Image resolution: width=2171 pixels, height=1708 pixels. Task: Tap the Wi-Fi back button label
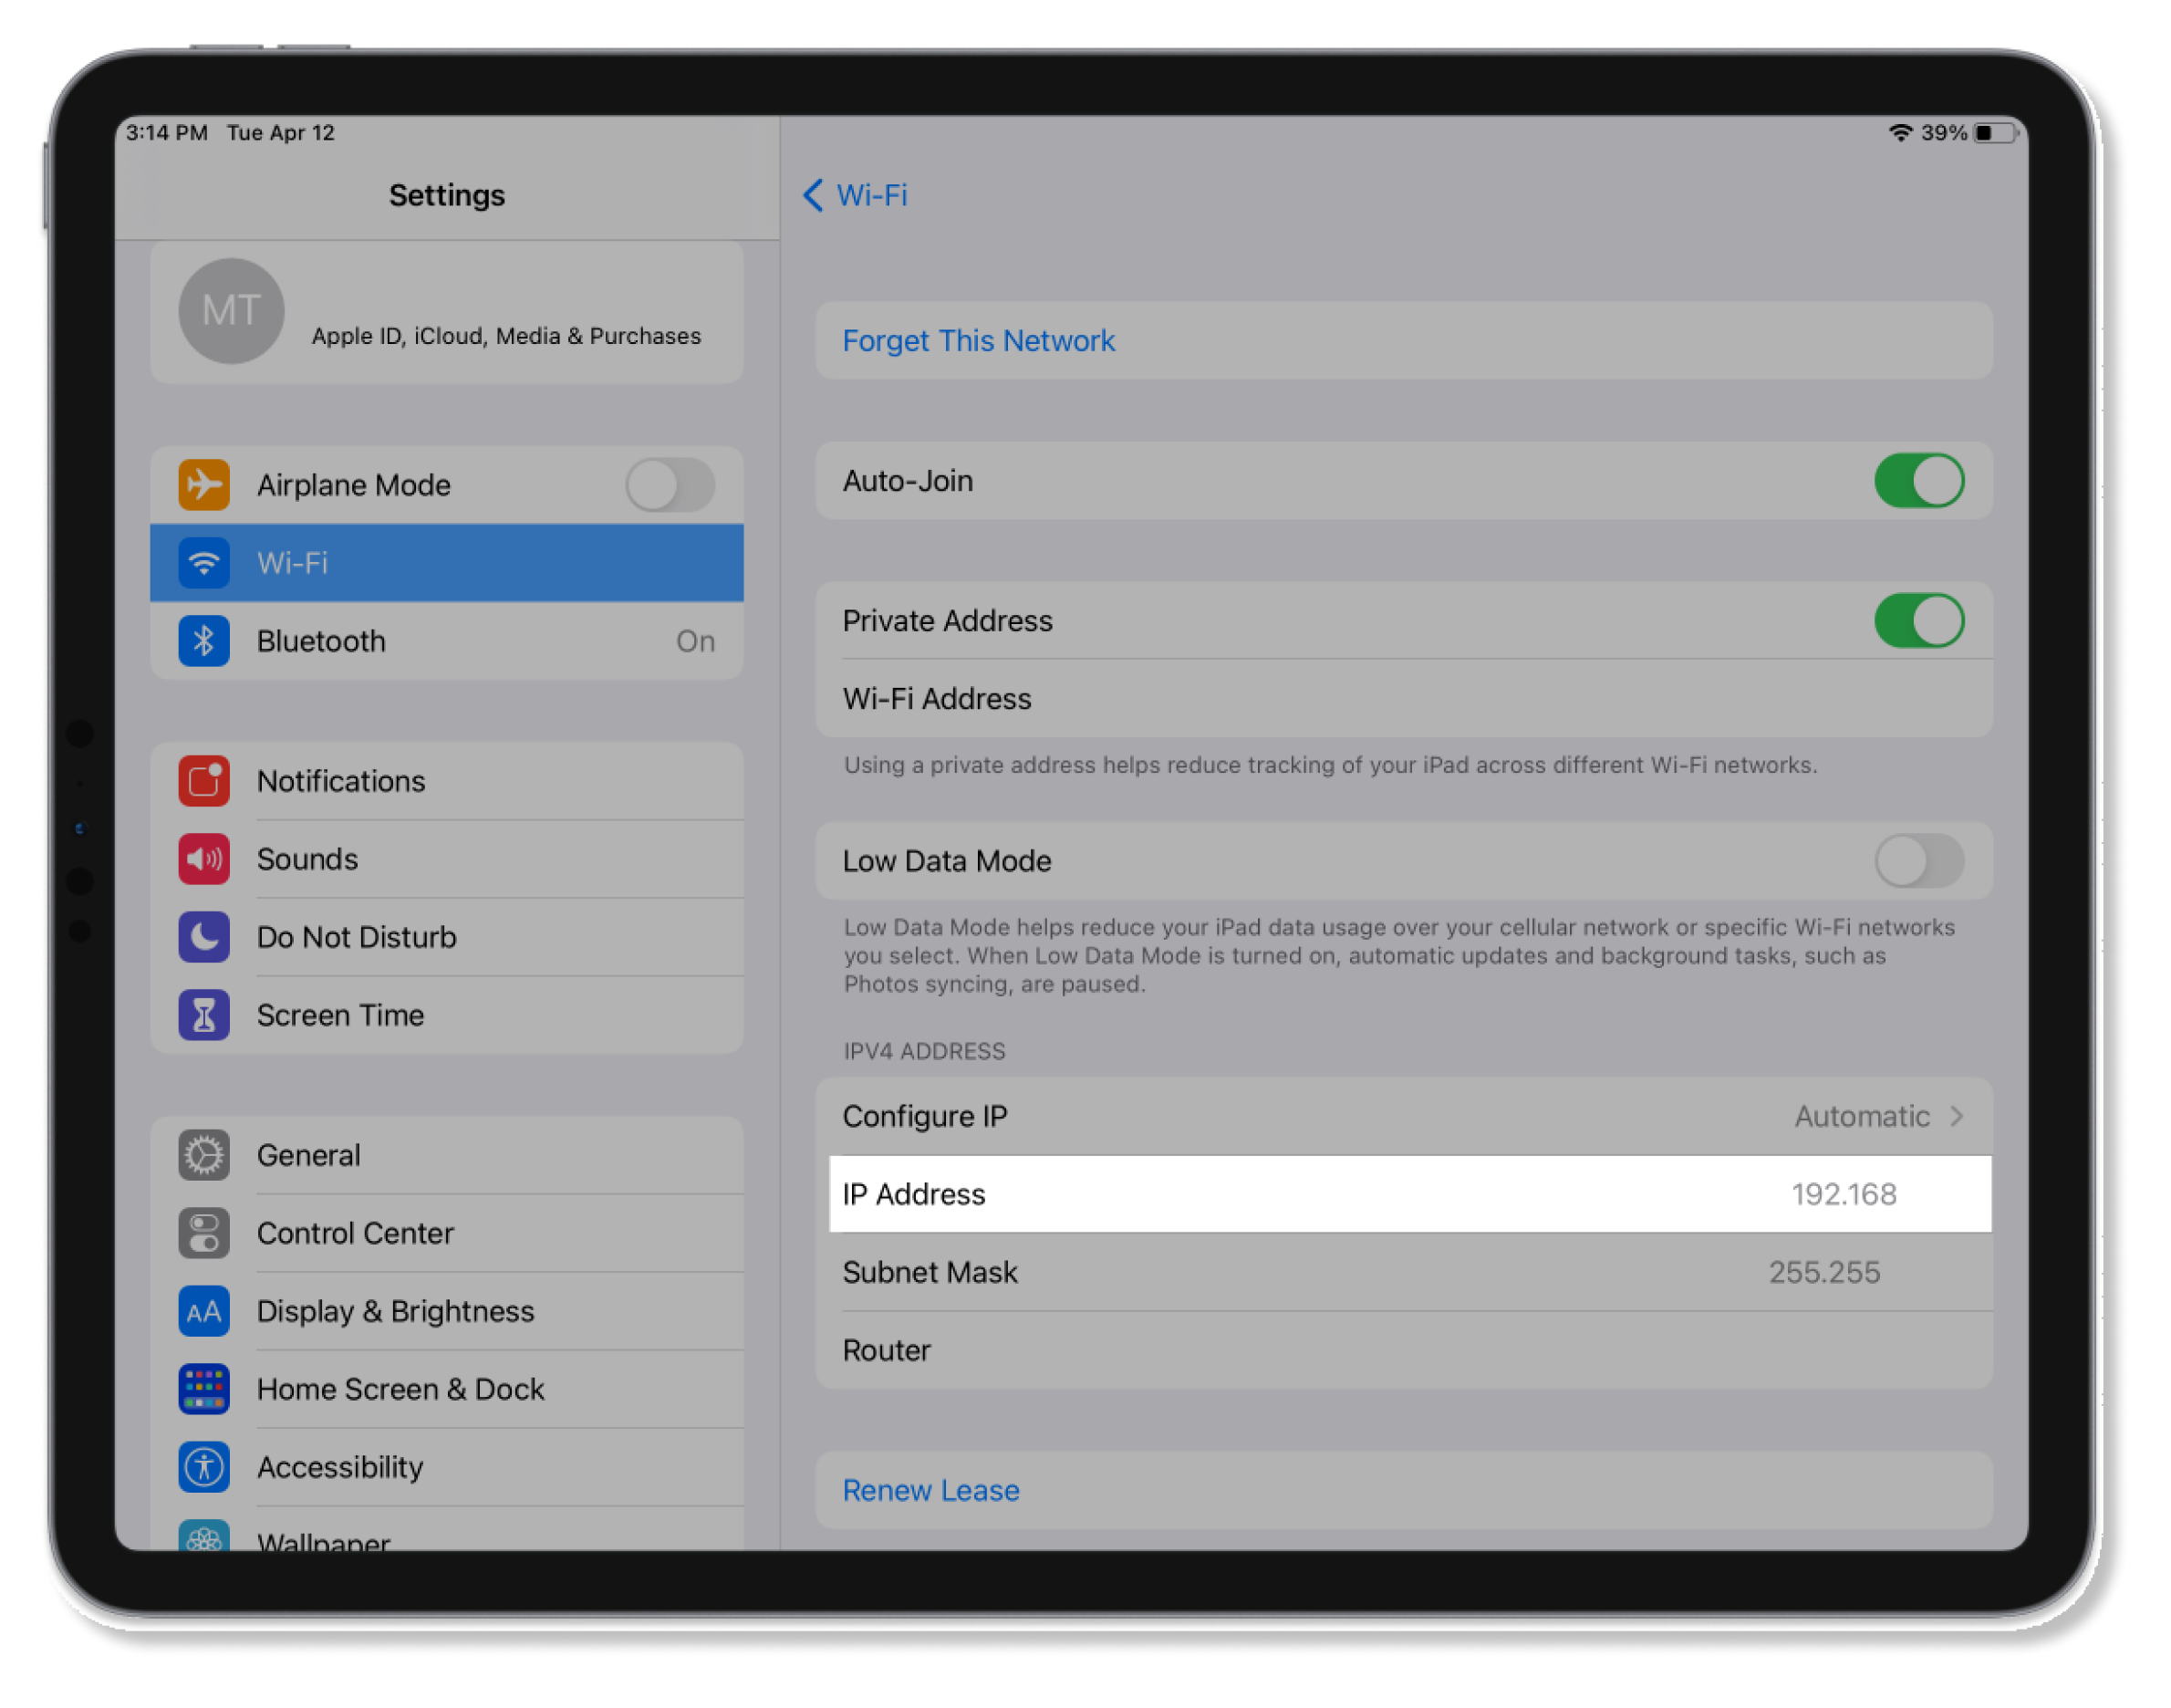pyautogui.click(x=872, y=195)
